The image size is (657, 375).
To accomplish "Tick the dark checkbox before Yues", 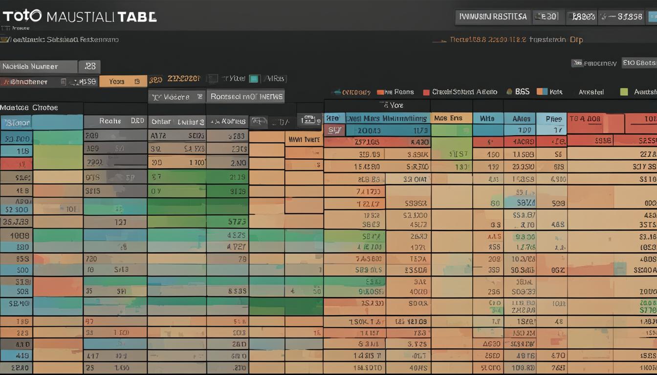I will point(212,79).
